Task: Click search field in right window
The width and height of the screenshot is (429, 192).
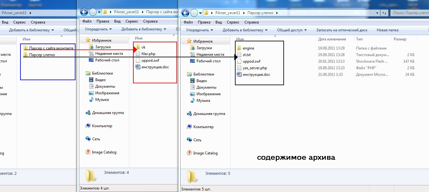Action: pyautogui.click(x=409, y=13)
